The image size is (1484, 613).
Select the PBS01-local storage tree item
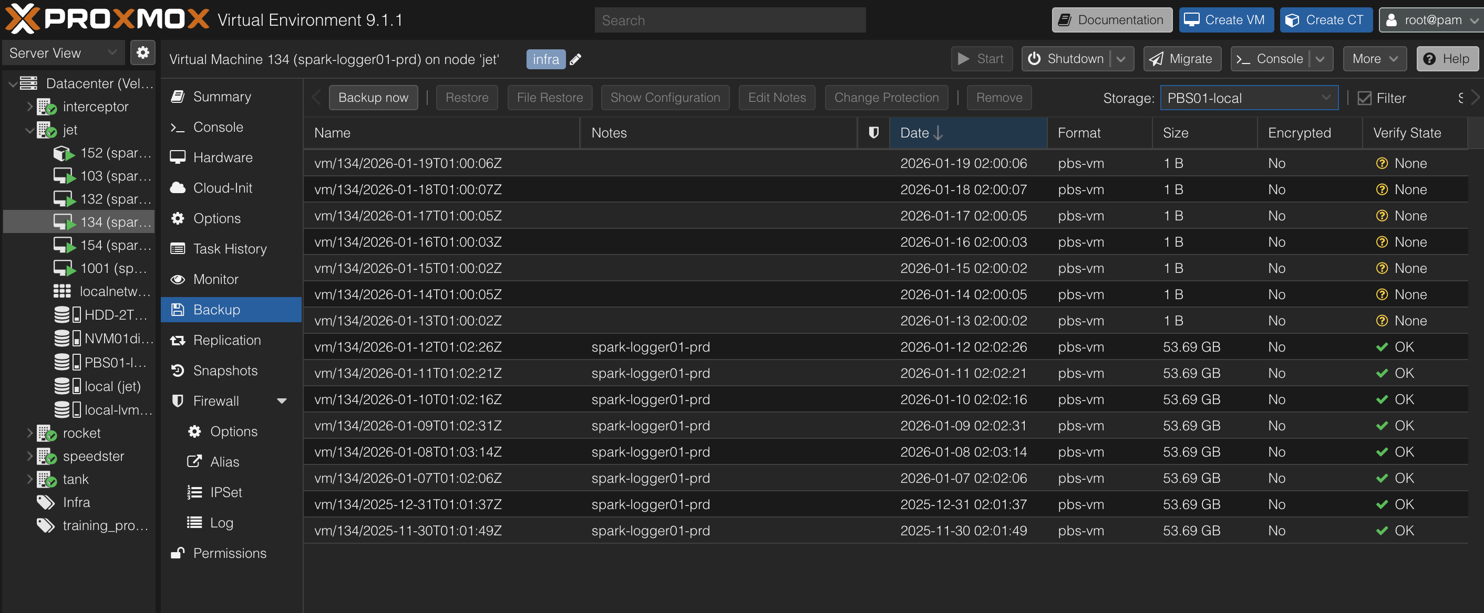[79, 363]
